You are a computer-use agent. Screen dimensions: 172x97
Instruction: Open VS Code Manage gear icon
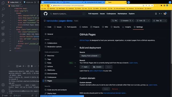pos(3,91)
